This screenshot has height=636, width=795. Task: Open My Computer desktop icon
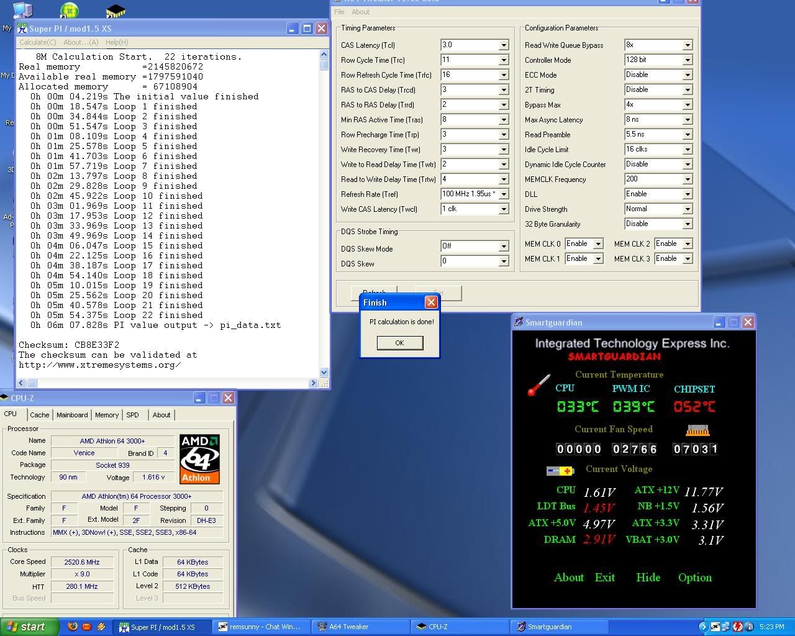coord(23,10)
